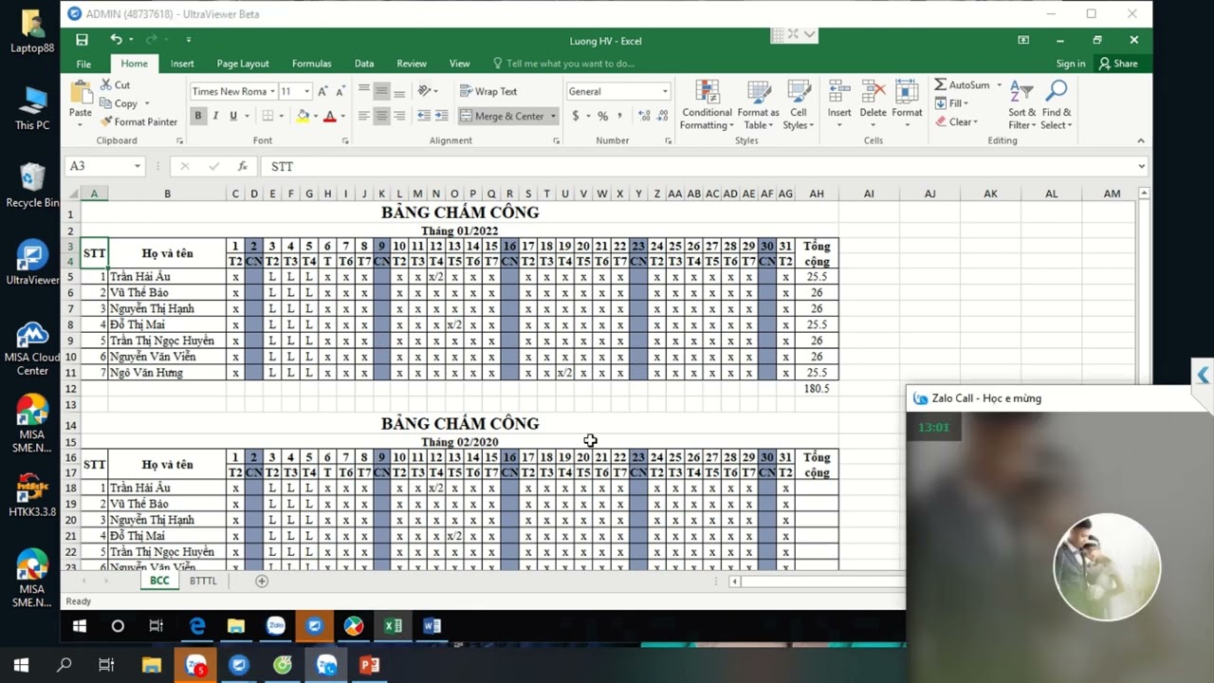The height and width of the screenshot is (683, 1214).
Task: Click the Orientation text angle icon
Action: click(x=425, y=91)
